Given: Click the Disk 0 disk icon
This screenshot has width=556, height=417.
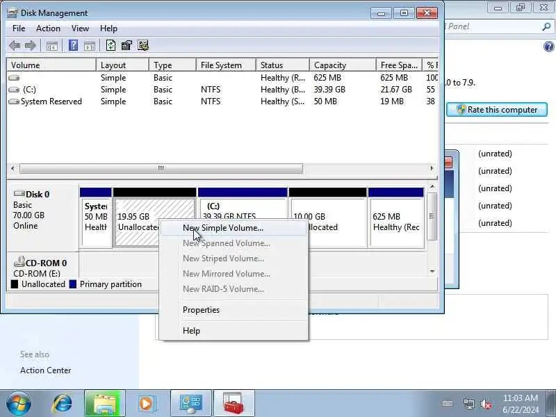Looking at the screenshot, I should pos(19,194).
